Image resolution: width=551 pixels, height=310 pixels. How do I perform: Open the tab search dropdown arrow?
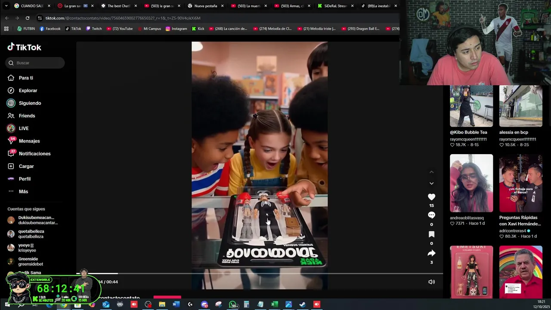(5, 6)
